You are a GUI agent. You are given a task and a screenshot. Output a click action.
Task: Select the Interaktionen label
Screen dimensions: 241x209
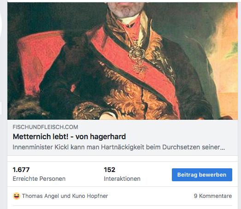click(122, 179)
